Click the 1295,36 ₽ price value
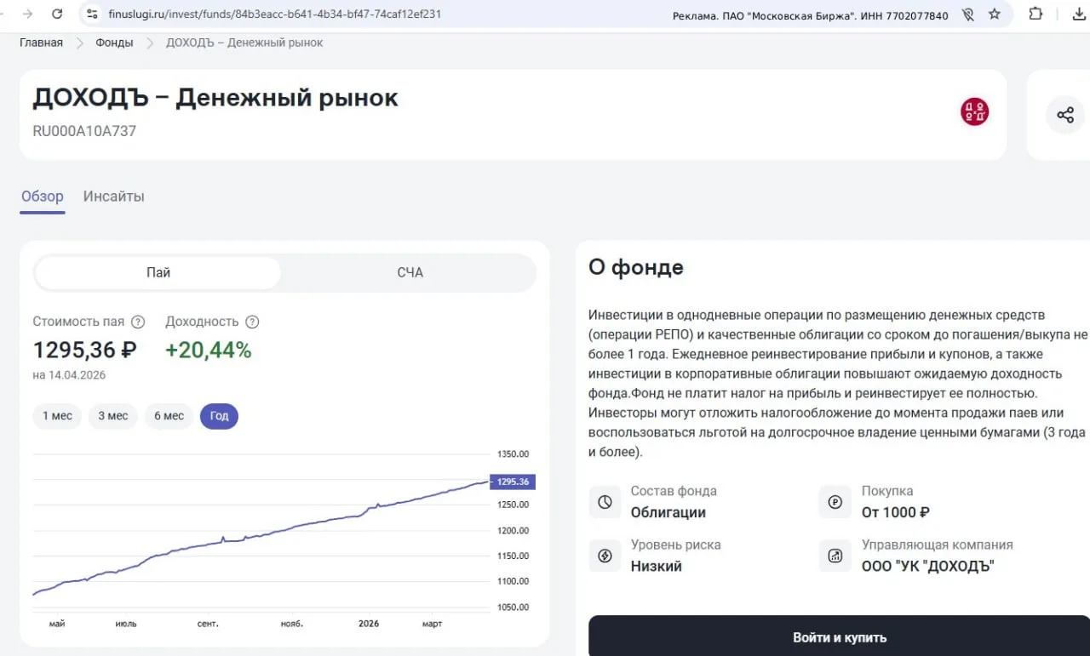Screen dimensions: 1090x656 (x=84, y=350)
